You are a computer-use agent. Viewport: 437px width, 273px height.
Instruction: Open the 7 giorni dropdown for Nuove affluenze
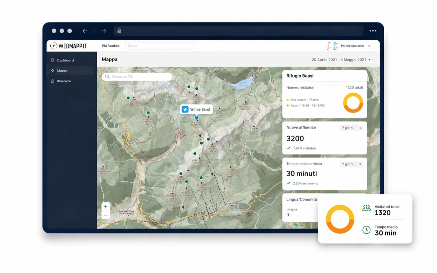coord(351,128)
